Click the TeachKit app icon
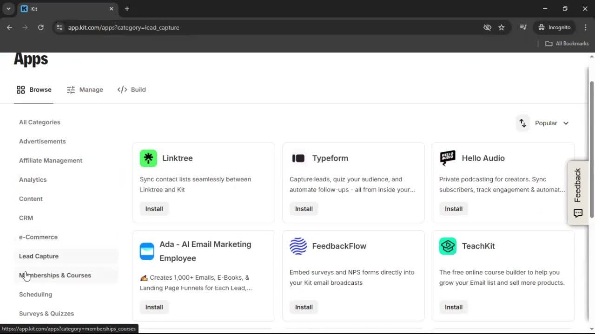The width and height of the screenshot is (595, 334). (447, 246)
